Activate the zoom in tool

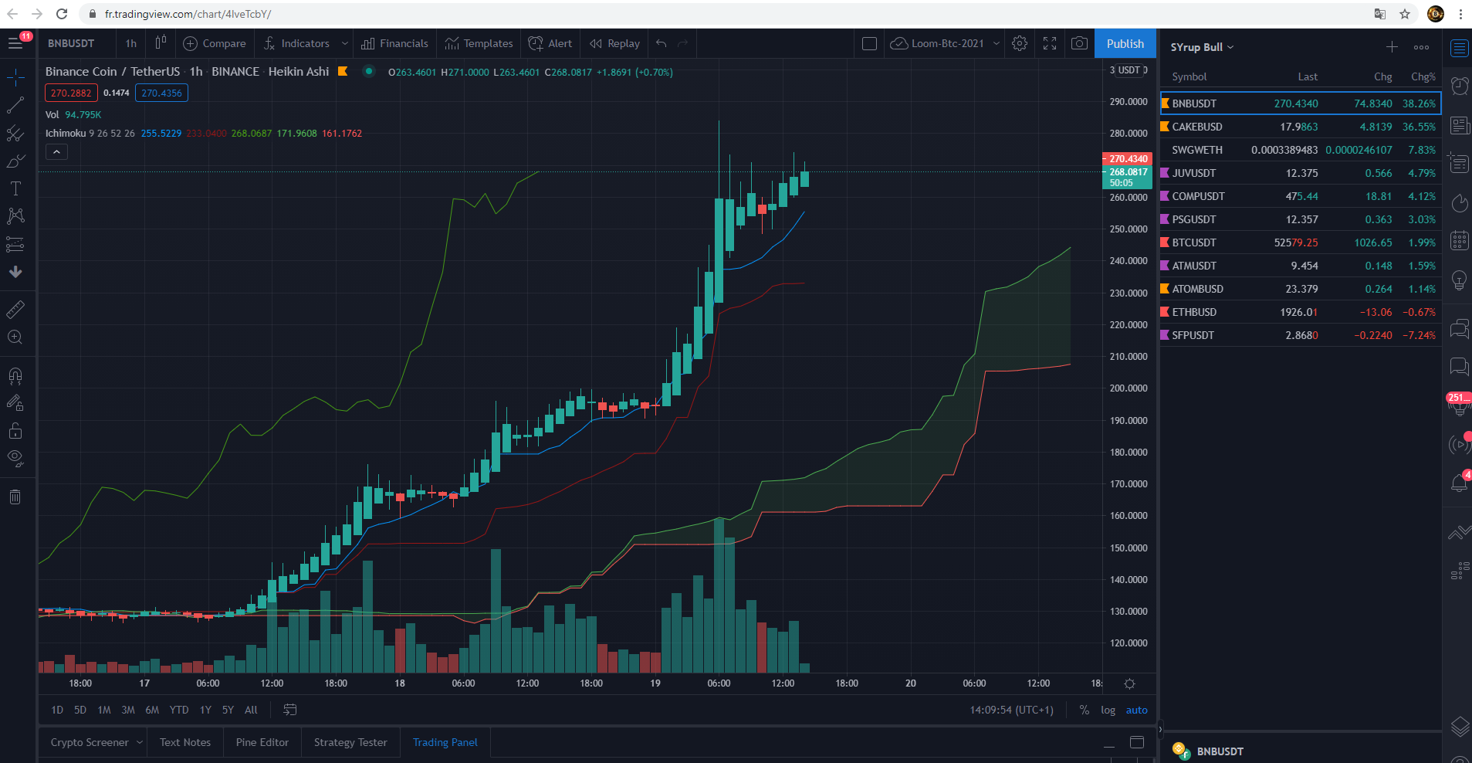coord(15,337)
